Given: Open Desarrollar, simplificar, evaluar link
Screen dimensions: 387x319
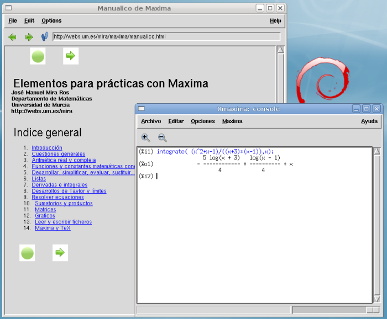Looking at the screenshot, I should coord(83,172).
